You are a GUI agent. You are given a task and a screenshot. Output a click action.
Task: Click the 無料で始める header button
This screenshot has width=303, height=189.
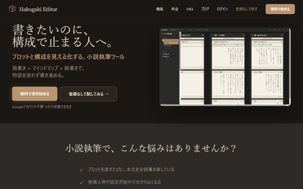click(280, 9)
